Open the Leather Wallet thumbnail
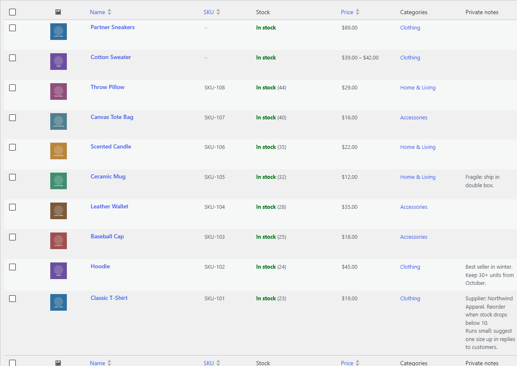The width and height of the screenshot is (517, 366). click(x=59, y=211)
